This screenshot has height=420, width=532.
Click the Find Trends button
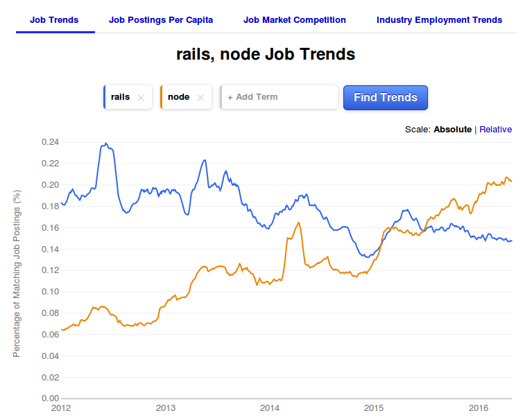tap(386, 98)
